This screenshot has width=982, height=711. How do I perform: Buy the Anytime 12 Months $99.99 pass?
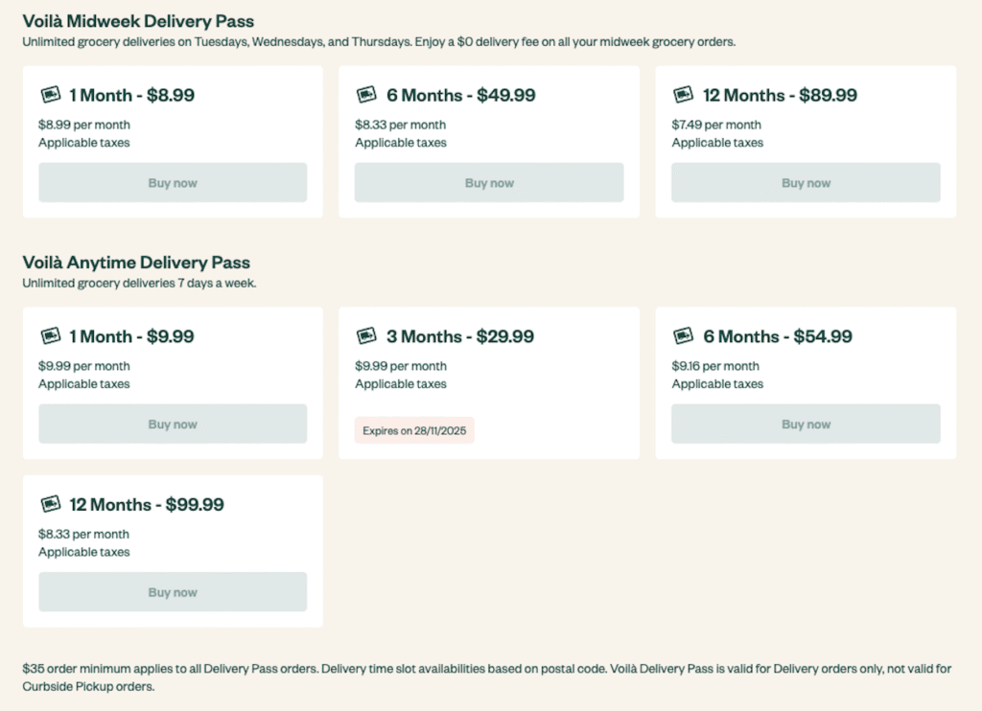(x=173, y=592)
